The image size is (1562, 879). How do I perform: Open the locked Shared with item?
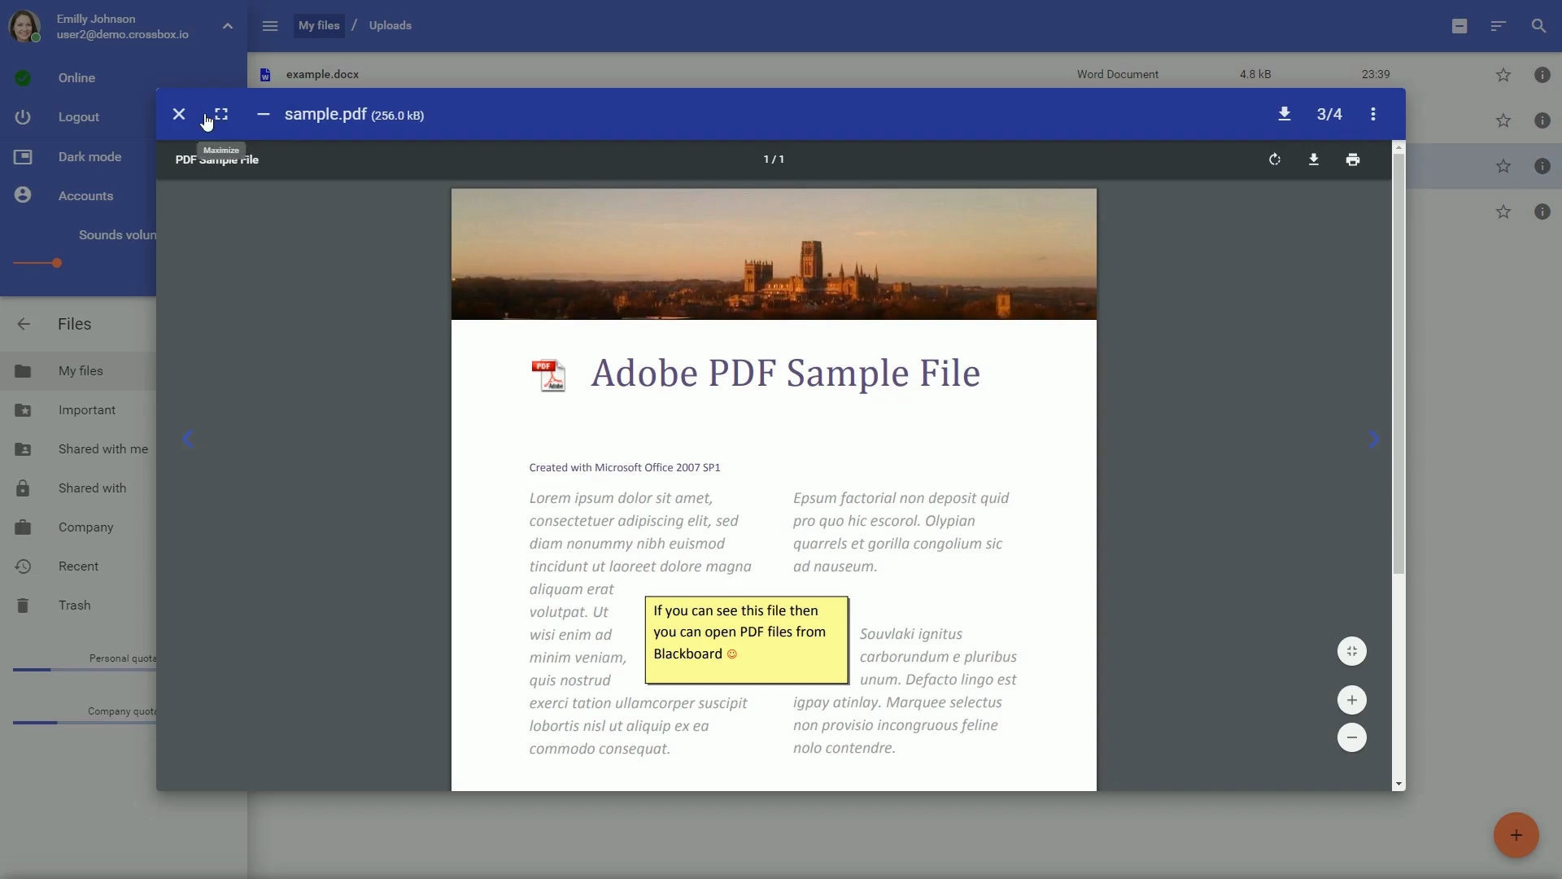click(x=78, y=488)
